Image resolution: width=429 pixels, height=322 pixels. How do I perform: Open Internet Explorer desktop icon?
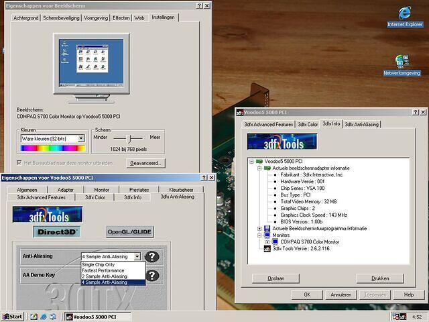click(405, 17)
